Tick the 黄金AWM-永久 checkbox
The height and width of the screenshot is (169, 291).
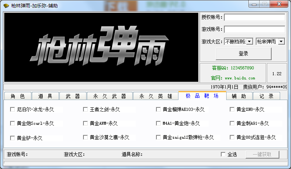coord(85,124)
